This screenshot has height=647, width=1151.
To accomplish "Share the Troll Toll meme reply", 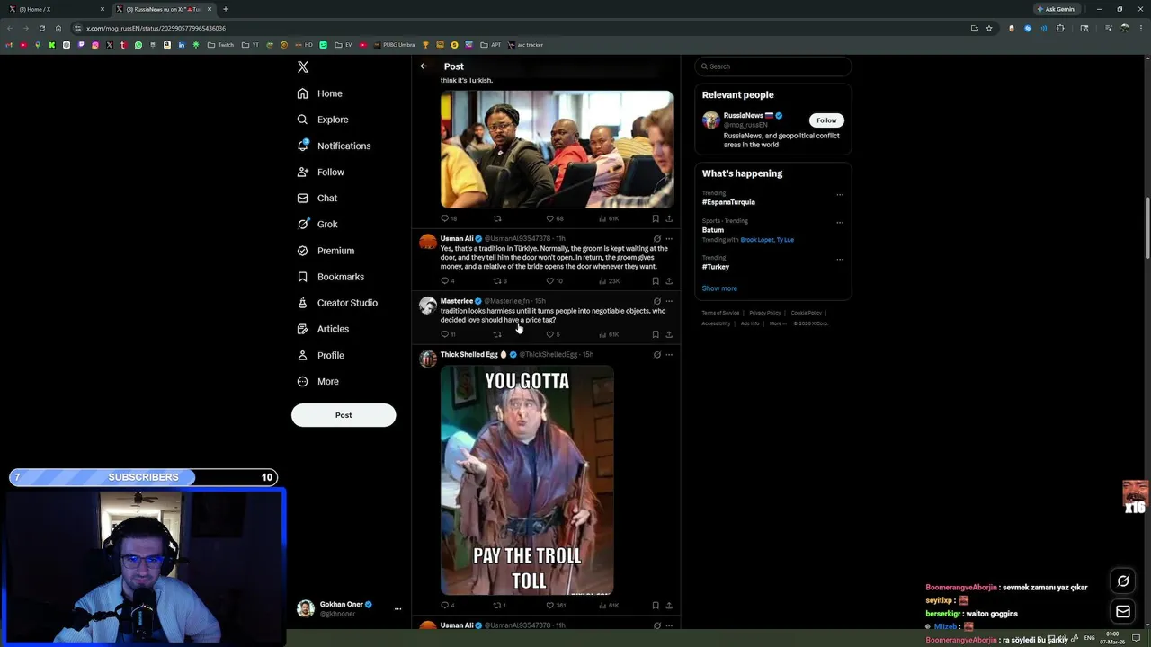I will (669, 606).
